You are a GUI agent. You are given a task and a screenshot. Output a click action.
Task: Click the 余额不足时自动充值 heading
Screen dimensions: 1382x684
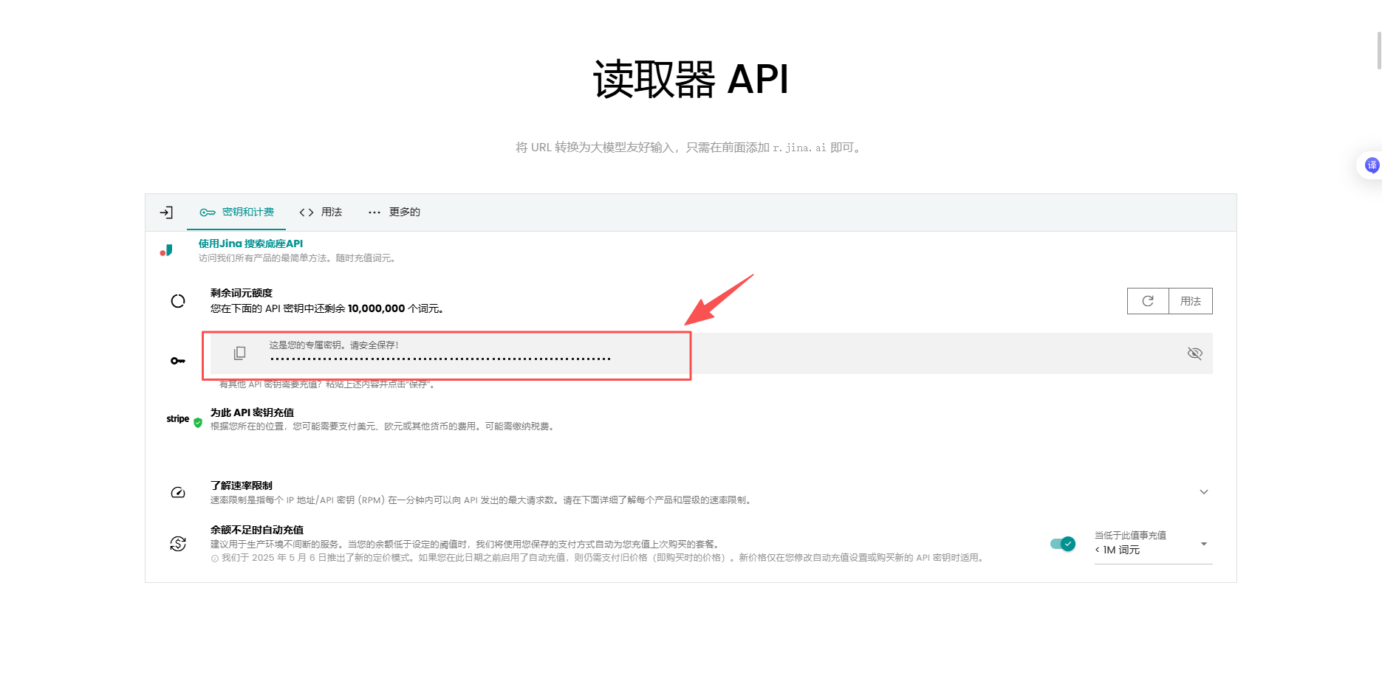coord(256,530)
